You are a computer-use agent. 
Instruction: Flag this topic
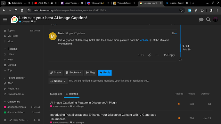pos(90,73)
